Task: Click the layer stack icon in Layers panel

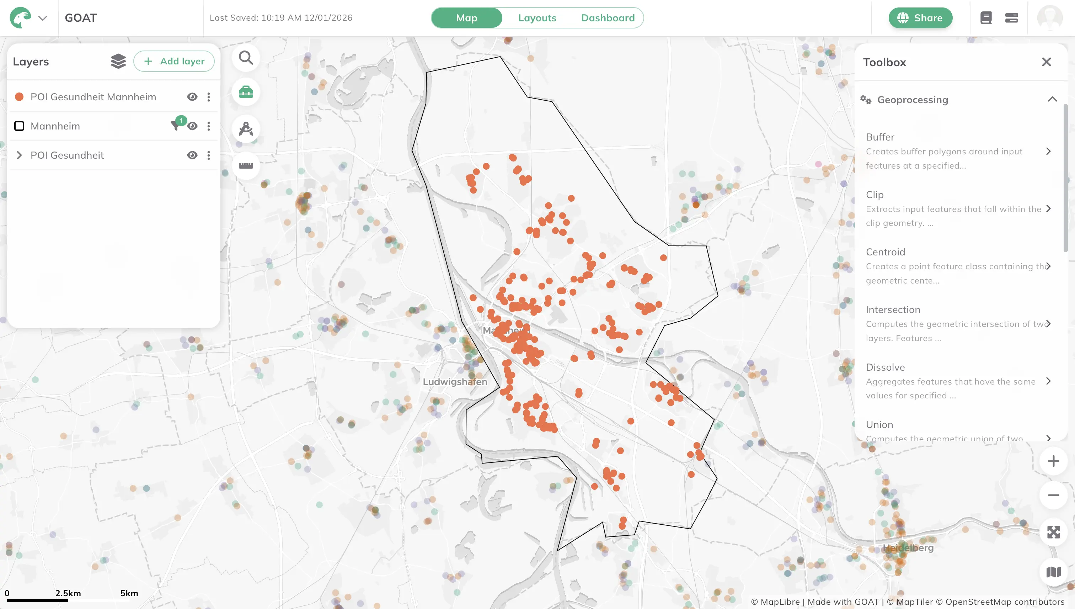Action: click(x=118, y=62)
